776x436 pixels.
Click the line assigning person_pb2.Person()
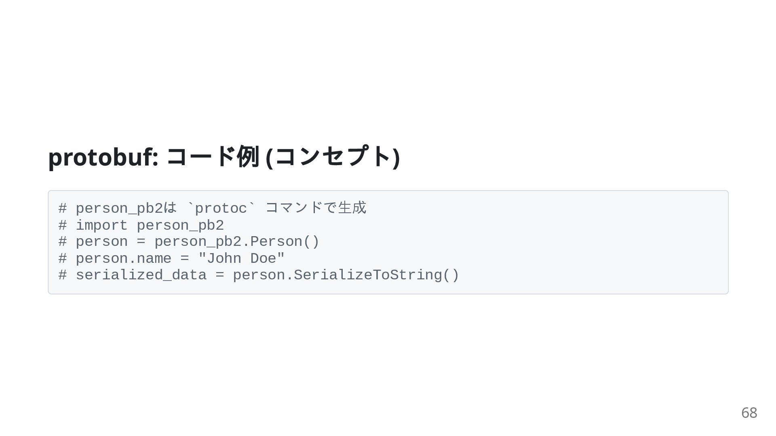point(189,242)
